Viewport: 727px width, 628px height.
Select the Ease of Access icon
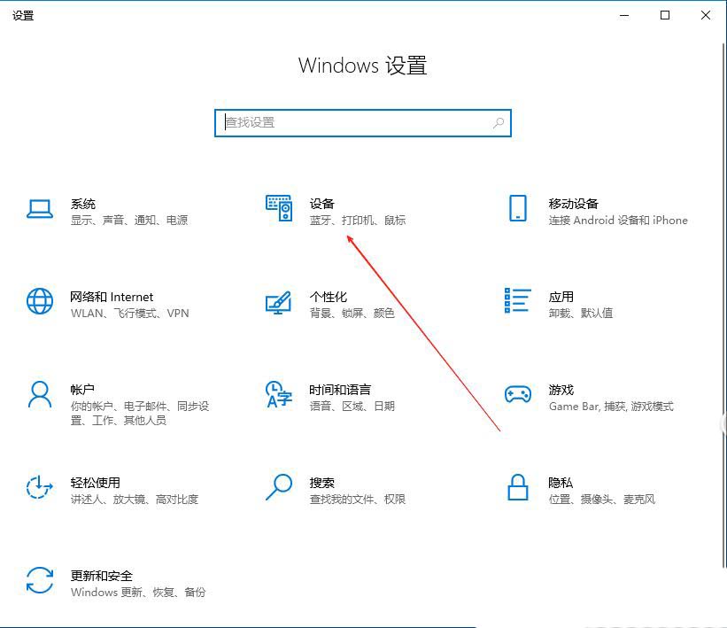point(40,488)
